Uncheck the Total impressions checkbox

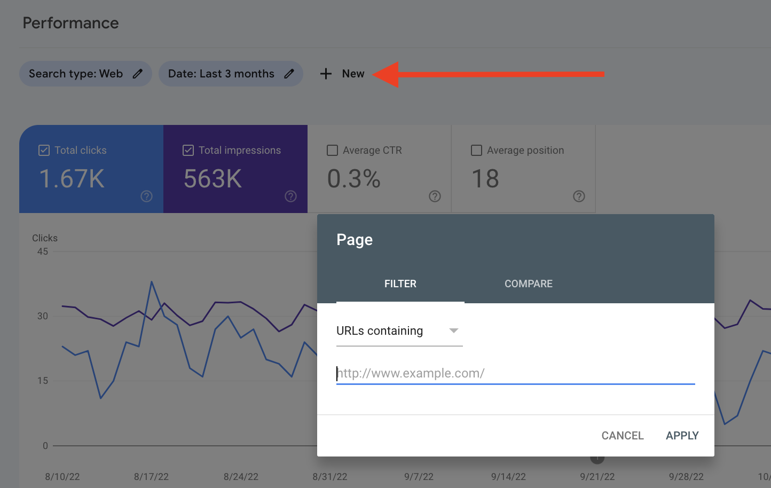point(188,151)
